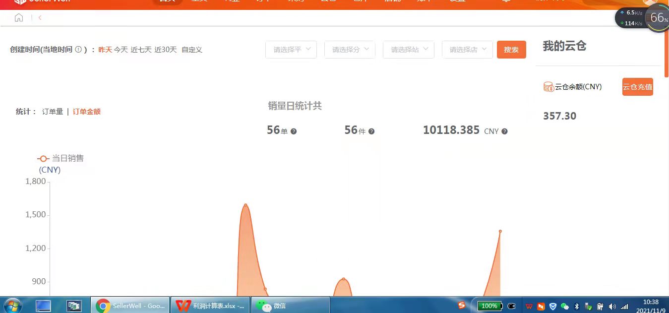Click the blue shield security tray icon

[553, 307]
